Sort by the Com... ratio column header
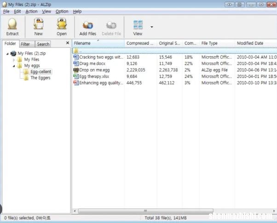The height and width of the screenshot is (223, 277). pyautogui.click(x=191, y=43)
